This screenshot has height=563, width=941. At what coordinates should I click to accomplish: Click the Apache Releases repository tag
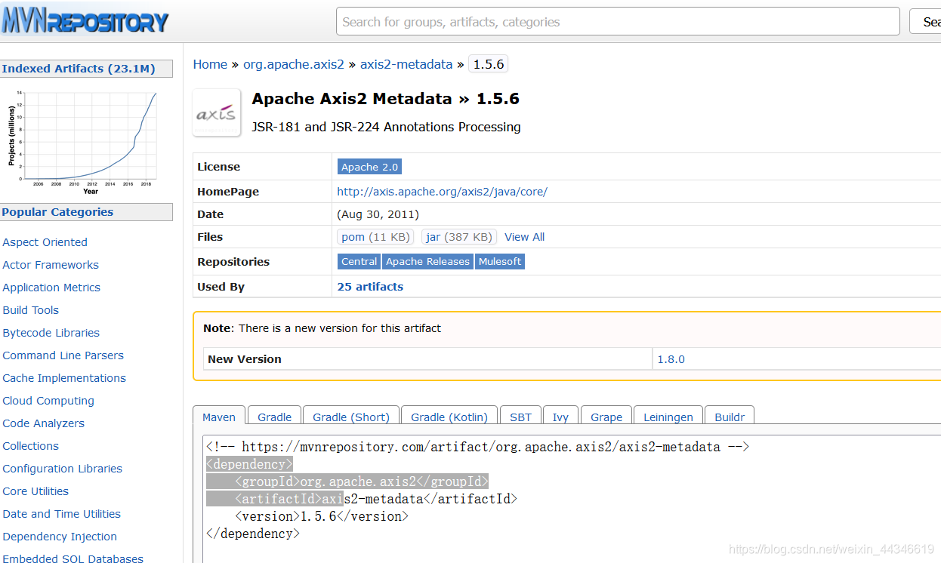click(427, 261)
